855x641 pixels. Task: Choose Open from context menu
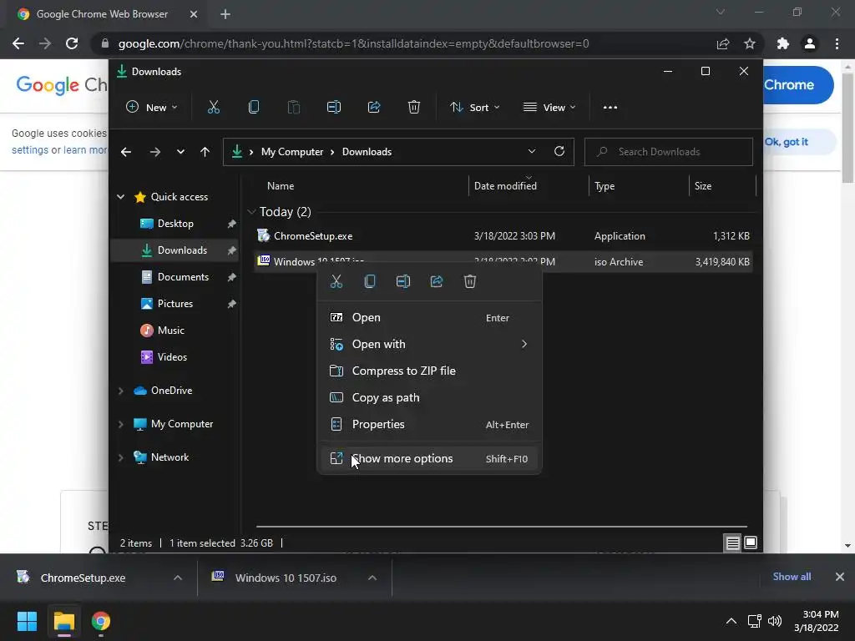tap(430, 318)
